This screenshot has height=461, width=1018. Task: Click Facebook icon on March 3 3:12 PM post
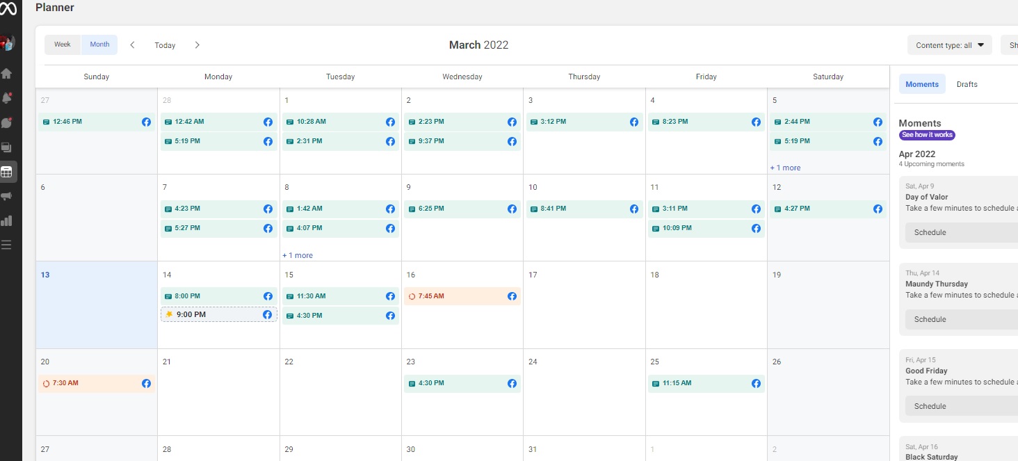click(634, 122)
